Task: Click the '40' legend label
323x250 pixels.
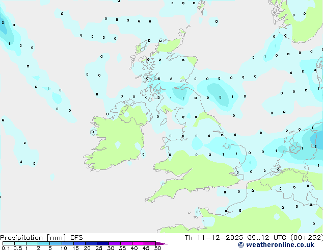Action: (134, 248)
